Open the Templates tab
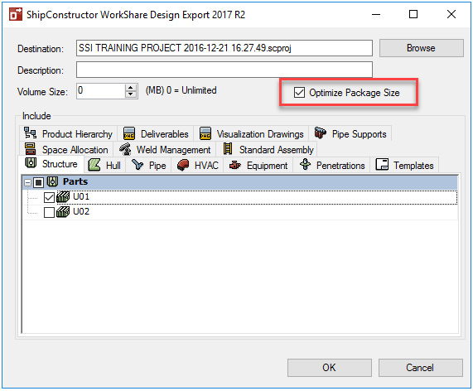The image size is (473, 391). click(x=404, y=165)
